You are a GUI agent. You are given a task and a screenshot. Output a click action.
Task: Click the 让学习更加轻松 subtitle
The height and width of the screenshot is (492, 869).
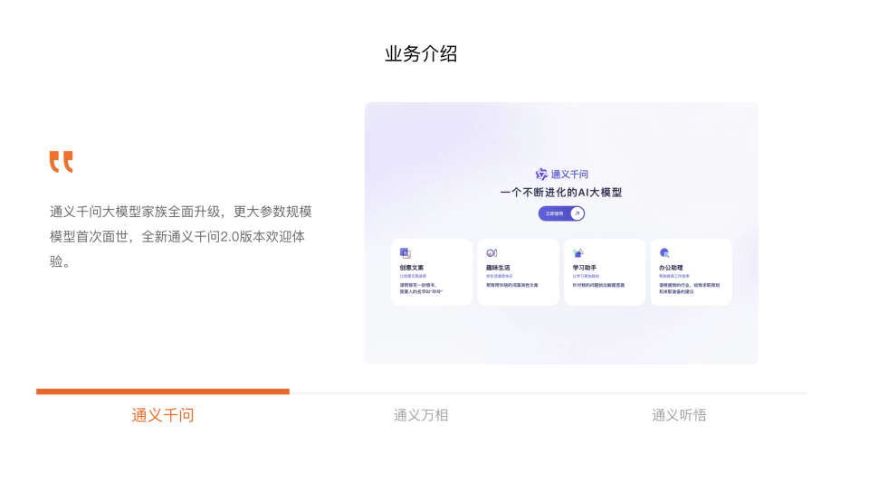coord(586,276)
